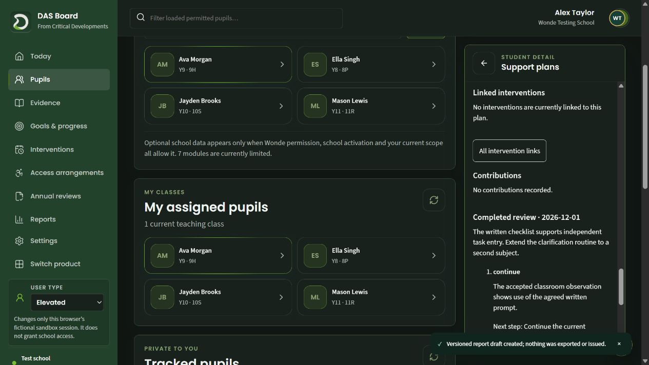649x365 pixels.
Task: Click the detail panel scrollbar up arrow
Action: pos(621,86)
